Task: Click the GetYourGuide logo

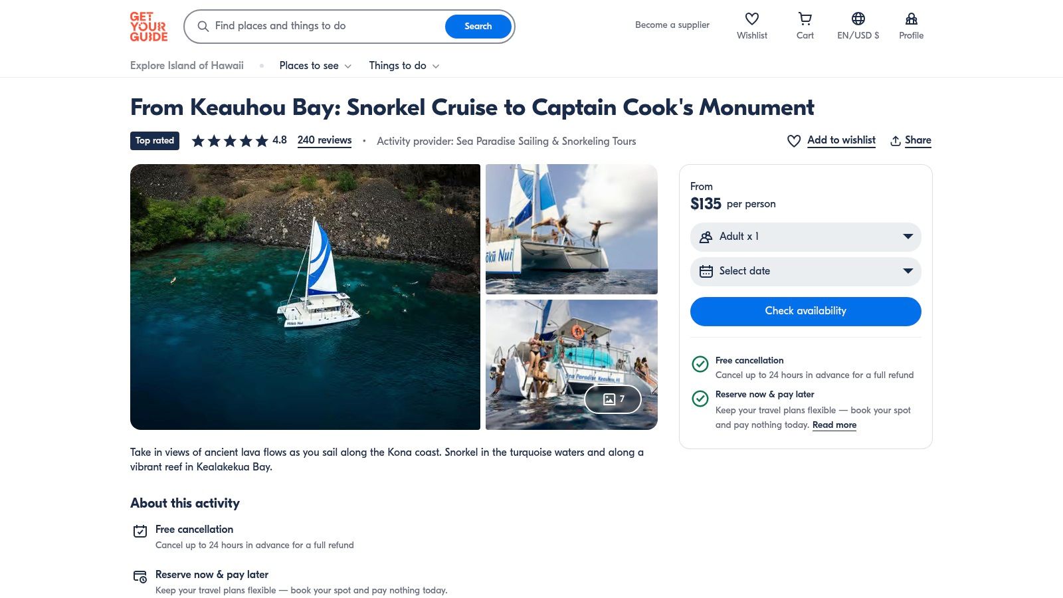Action: (x=149, y=27)
